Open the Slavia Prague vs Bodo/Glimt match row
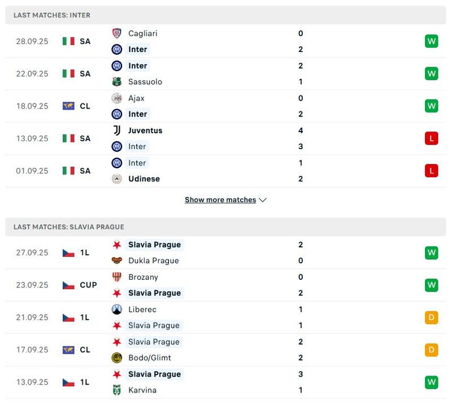Viewport: 452px width, 405px height. (226, 350)
